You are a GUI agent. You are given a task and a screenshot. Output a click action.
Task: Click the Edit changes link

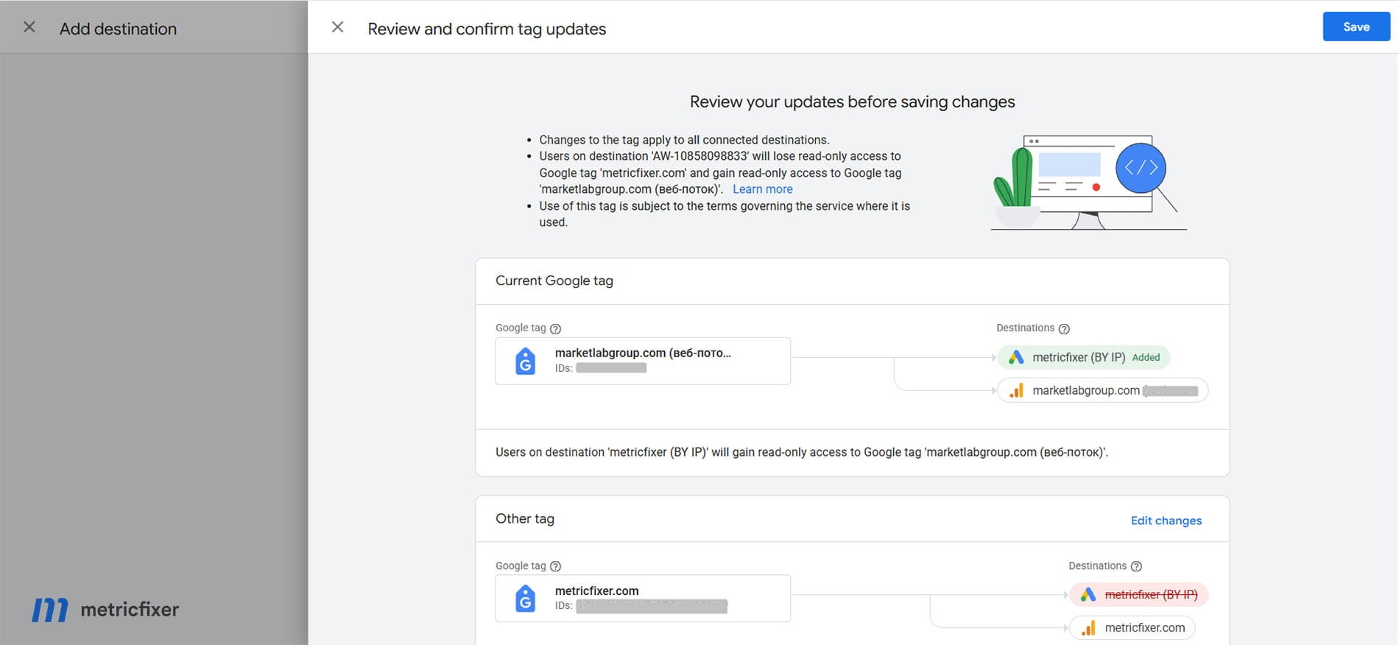click(1166, 521)
